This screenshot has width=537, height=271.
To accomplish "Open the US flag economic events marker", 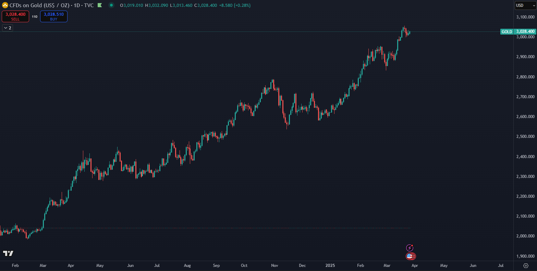I will tap(410, 256).
